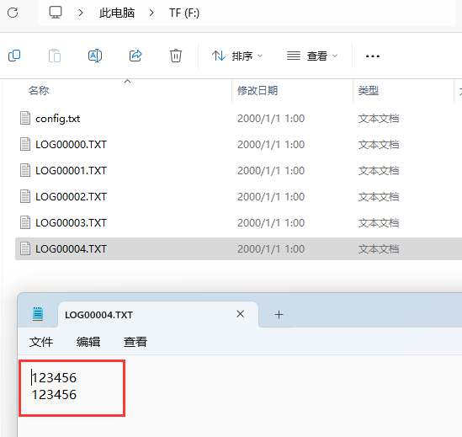The image size is (462, 437).
Task: Open the 文件 menu in Notepad
Action: pyautogui.click(x=41, y=342)
